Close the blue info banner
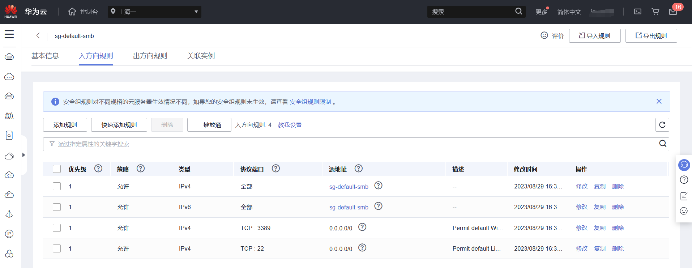Image resolution: width=692 pixels, height=268 pixels. pos(659,102)
